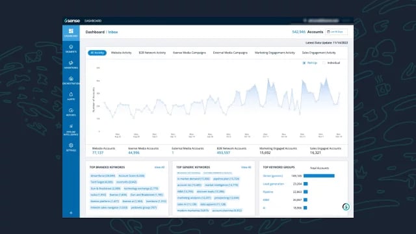
Task: Switch to B2B Network Activity tab
Action: click(152, 53)
